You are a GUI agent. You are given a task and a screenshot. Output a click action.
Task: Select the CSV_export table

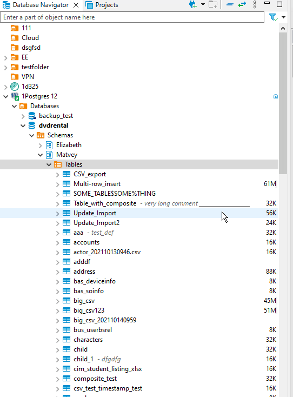click(x=90, y=174)
